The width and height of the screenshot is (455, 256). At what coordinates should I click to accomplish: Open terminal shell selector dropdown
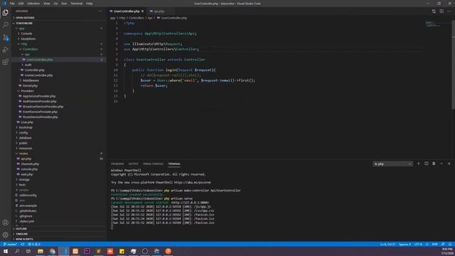(x=392, y=164)
